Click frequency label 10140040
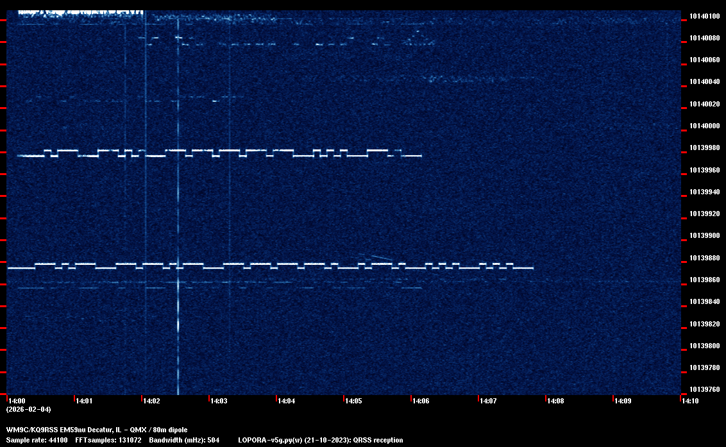 705,82
